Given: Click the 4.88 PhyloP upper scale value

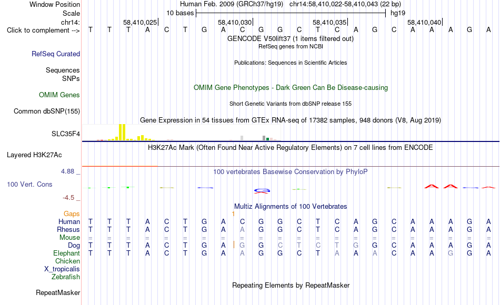Looking at the screenshot, I should [x=67, y=171].
